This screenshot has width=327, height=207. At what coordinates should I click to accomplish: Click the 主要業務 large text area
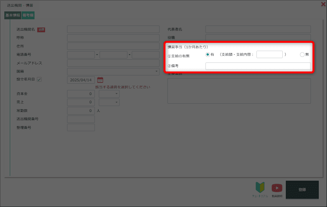(x=239, y=91)
